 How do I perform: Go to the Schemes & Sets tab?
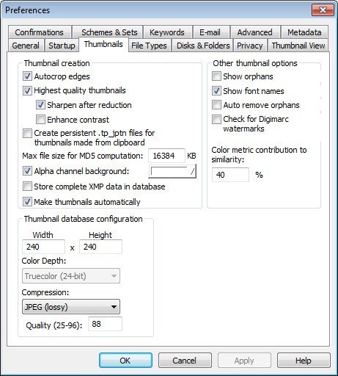pyautogui.click(x=109, y=32)
